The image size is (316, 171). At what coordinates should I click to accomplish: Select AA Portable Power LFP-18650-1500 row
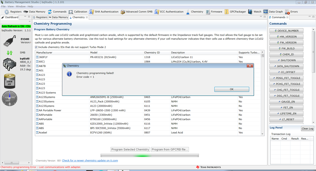[148, 110]
